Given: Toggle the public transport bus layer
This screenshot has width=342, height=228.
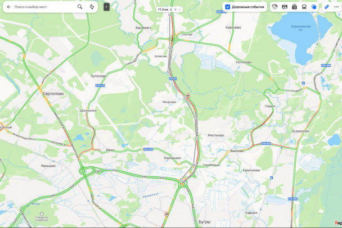Looking at the screenshot, I should 304,7.
